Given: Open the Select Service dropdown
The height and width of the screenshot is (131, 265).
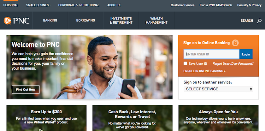Looking at the screenshot, I should [x=218, y=89].
